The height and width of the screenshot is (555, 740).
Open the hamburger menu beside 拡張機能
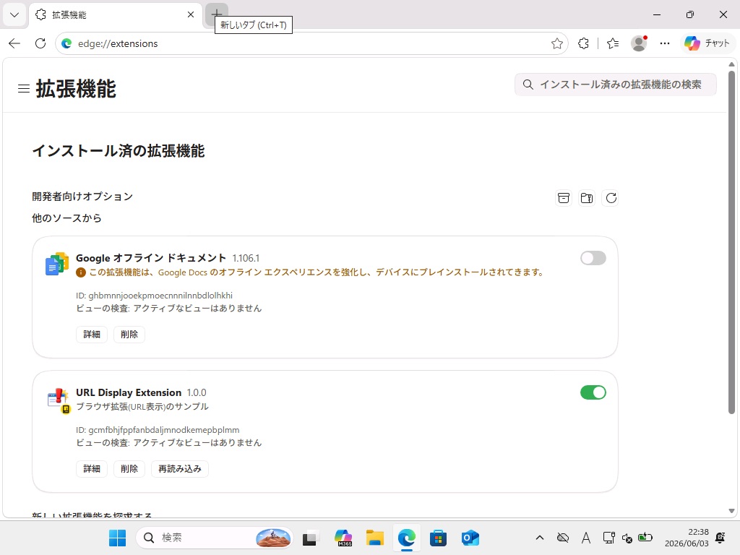[24, 89]
